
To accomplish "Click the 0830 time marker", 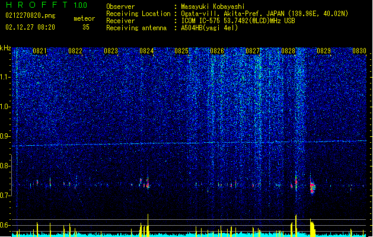I will tap(359, 51).
